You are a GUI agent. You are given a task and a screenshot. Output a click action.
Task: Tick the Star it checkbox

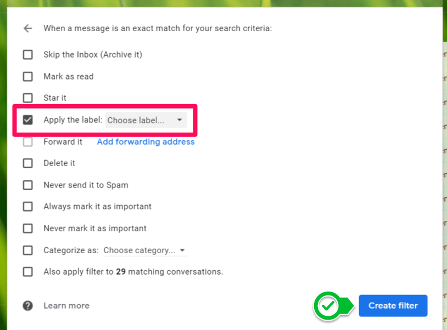[x=28, y=98]
